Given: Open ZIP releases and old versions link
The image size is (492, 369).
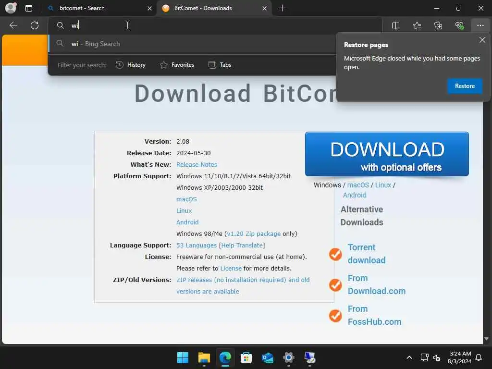Looking at the screenshot, I should click(243, 285).
